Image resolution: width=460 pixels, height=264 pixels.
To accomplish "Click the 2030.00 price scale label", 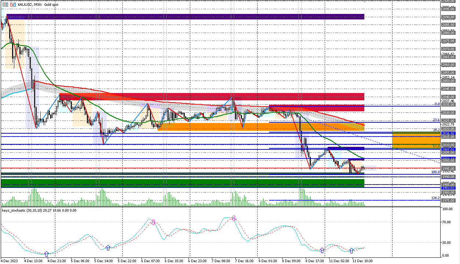I will pos(449,113).
